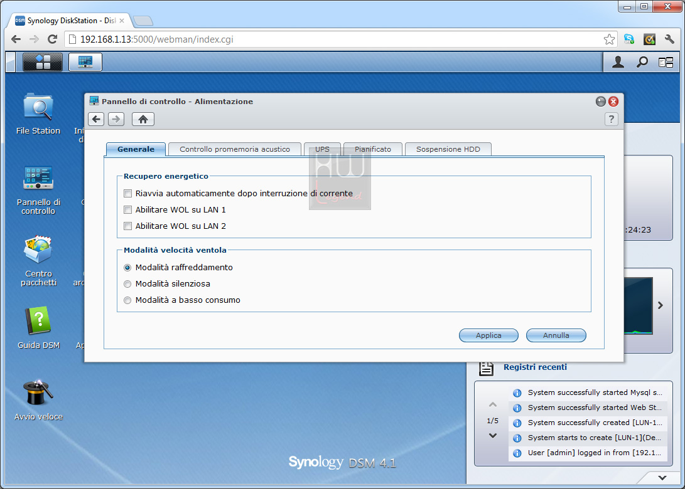The image size is (685, 489).
Task: Open the Chrome wrench menu
Action: [669, 39]
